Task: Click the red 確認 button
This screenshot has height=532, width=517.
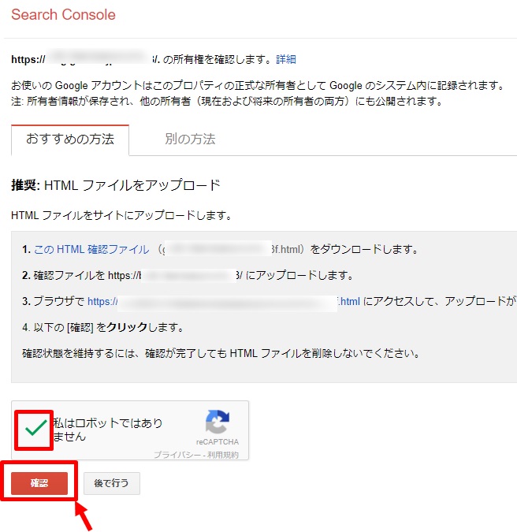Action: point(39,483)
